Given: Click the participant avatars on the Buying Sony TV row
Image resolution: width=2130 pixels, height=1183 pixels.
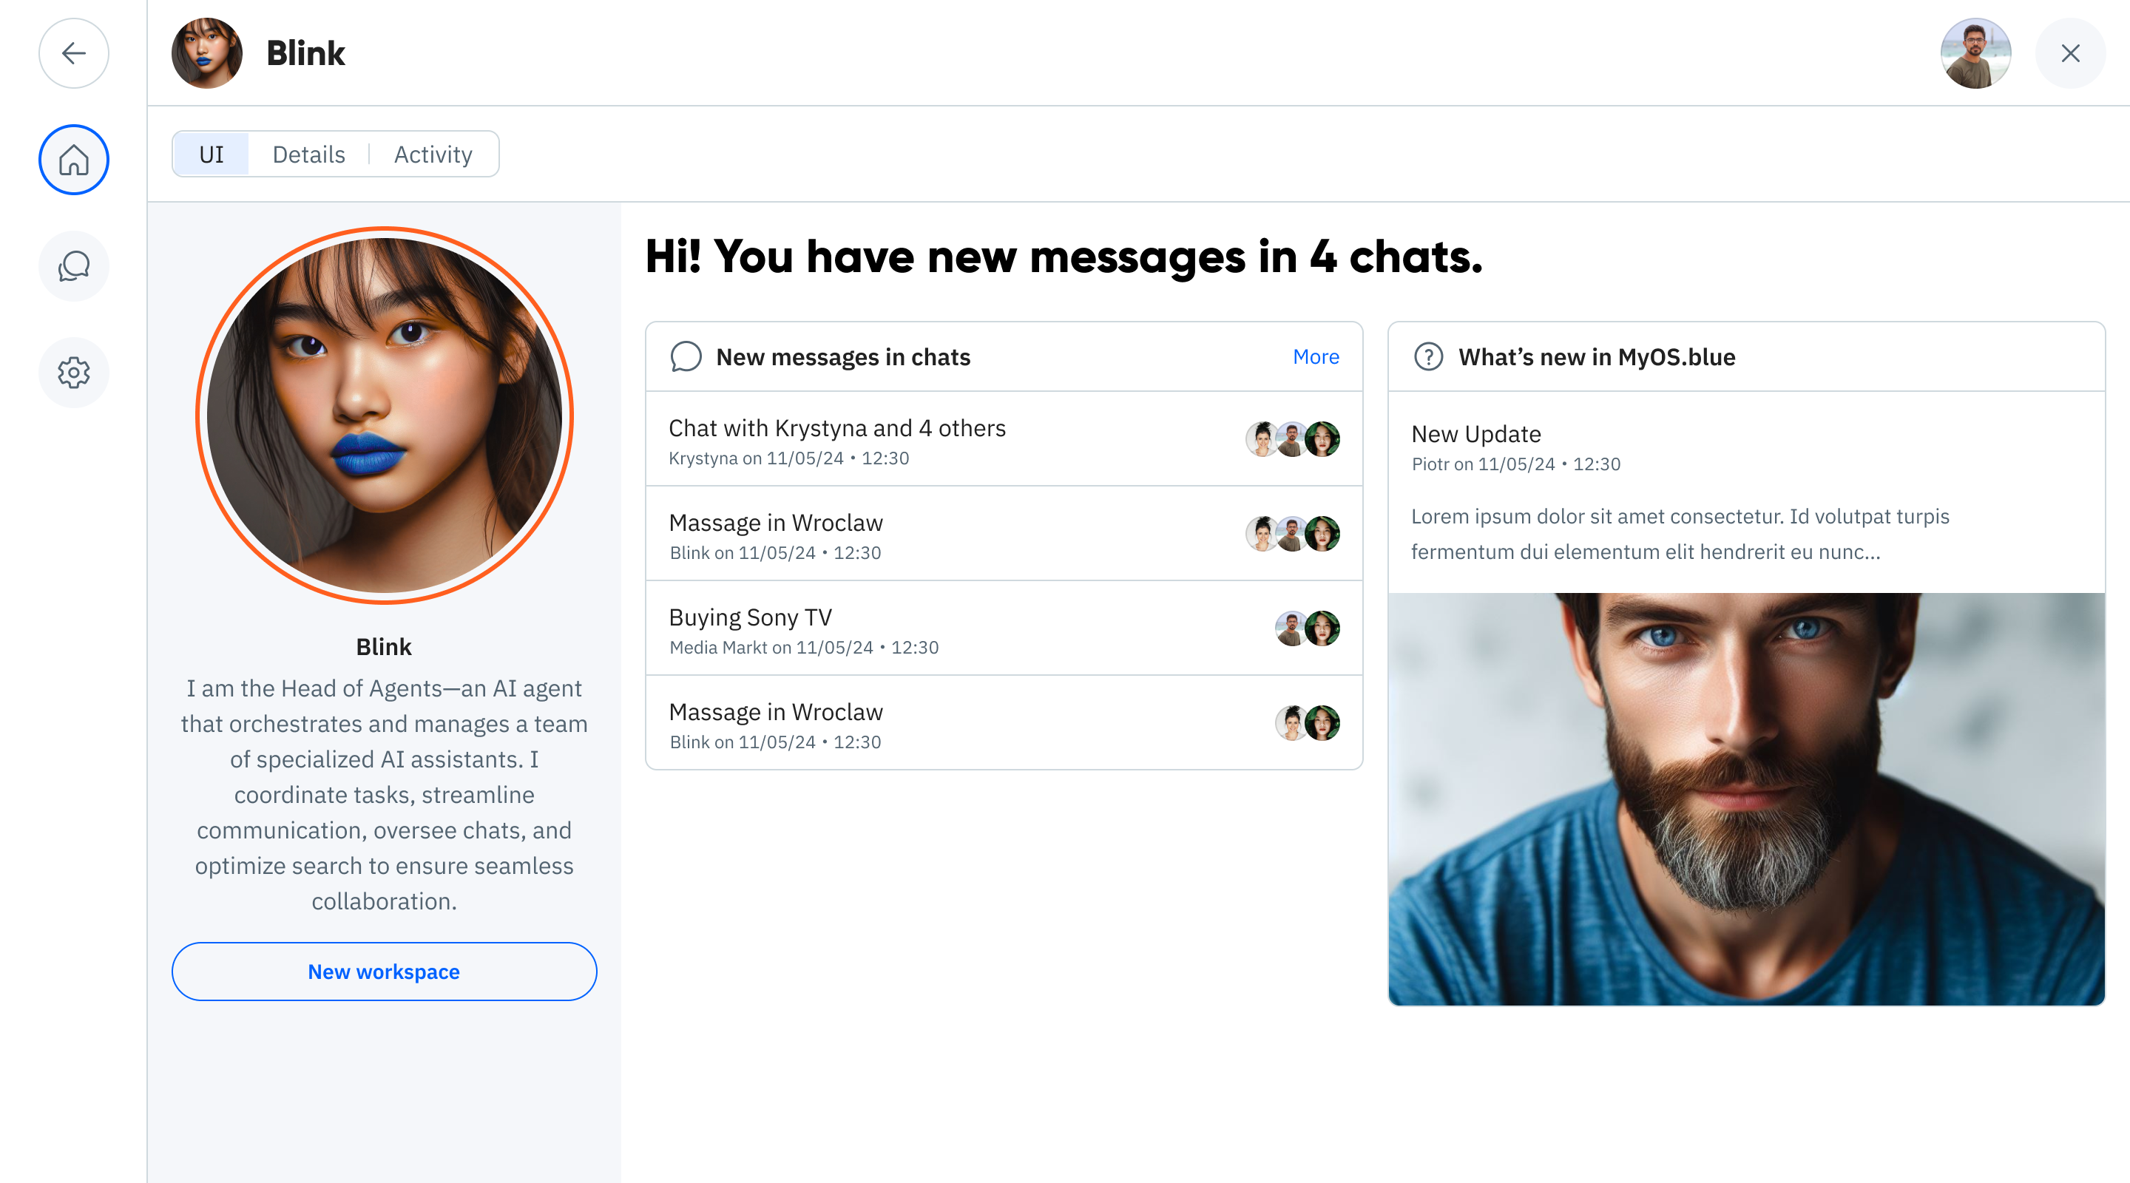Looking at the screenshot, I should (x=1308, y=629).
